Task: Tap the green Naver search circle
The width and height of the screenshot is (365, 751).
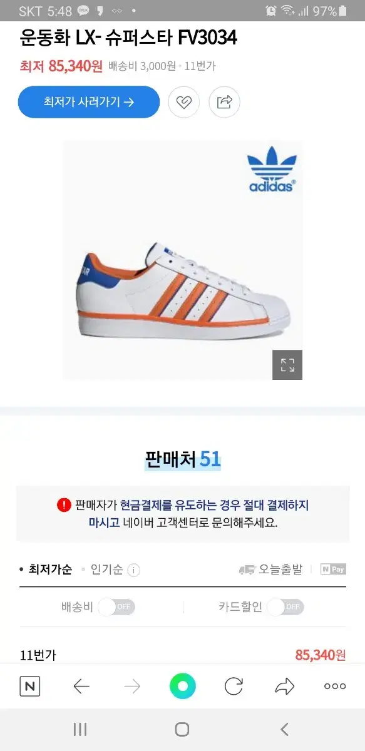Action: point(182,687)
